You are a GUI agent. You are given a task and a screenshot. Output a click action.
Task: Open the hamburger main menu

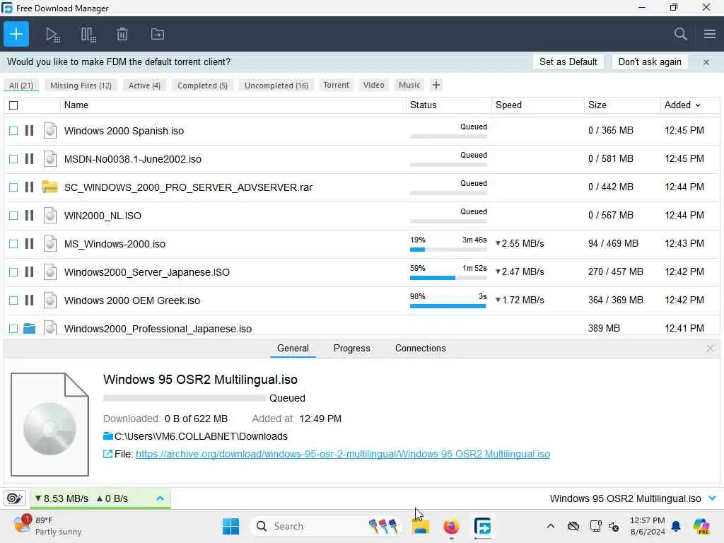pos(710,34)
